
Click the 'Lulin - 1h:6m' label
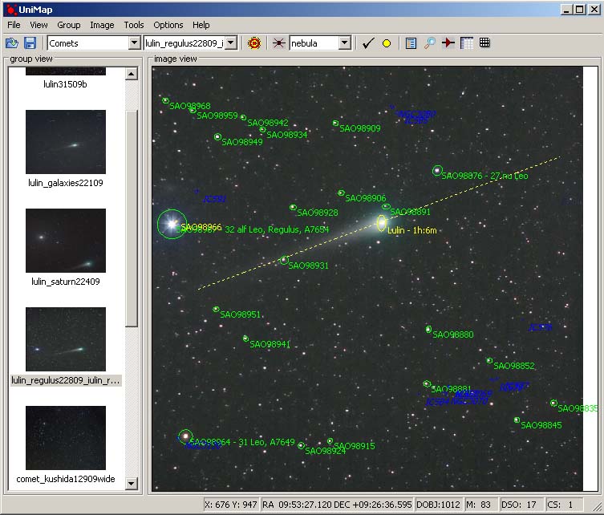click(x=411, y=230)
